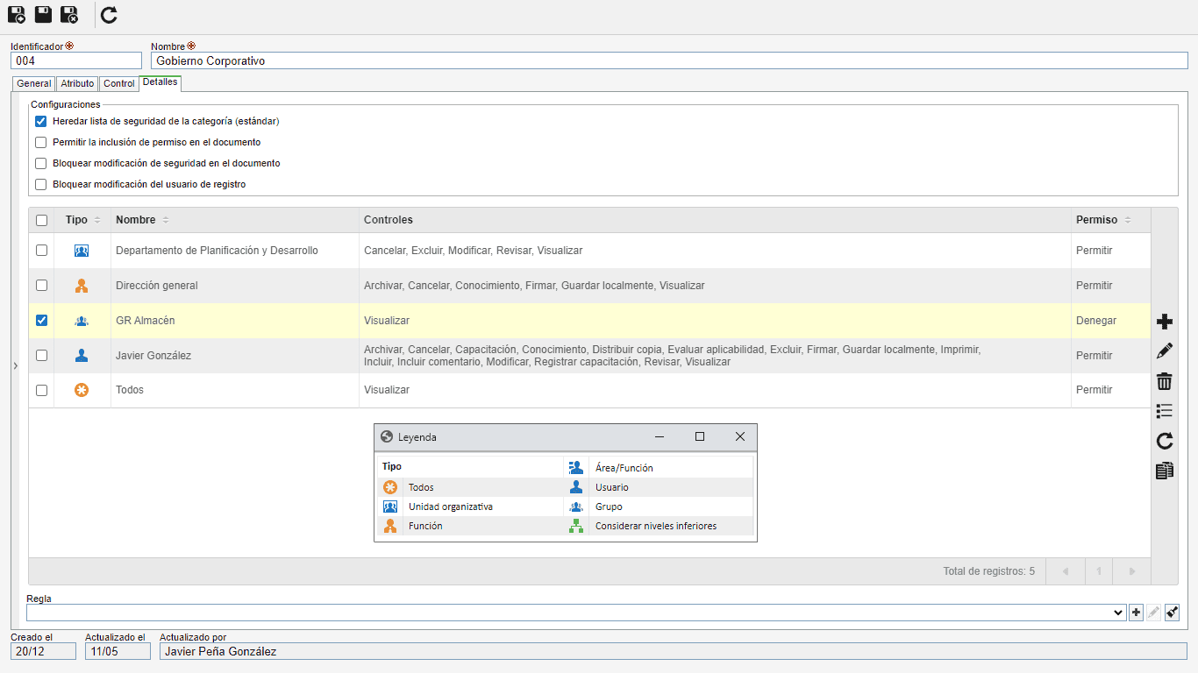This screenshot has width=1198, height=673.
Task: Open the Control tab
Action: [118, 84]
